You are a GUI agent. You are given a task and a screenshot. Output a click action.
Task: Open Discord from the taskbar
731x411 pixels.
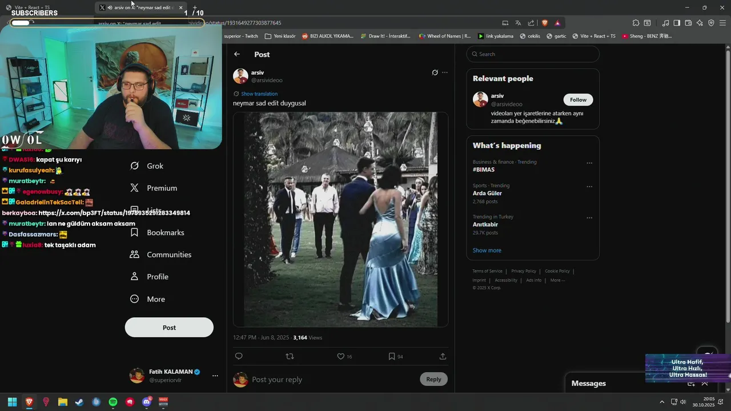click(x=146, y=402)
